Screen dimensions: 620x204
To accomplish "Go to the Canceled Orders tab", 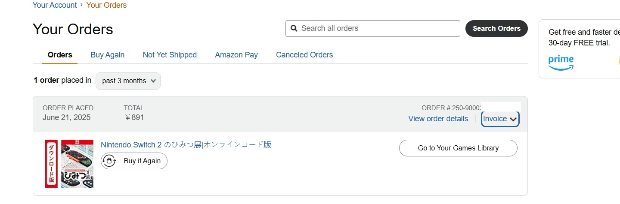I will (304, 55).
